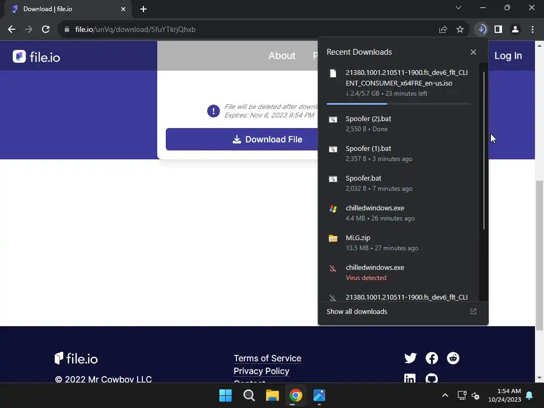Open the GitHub icon in the footer

pos(431,378)
